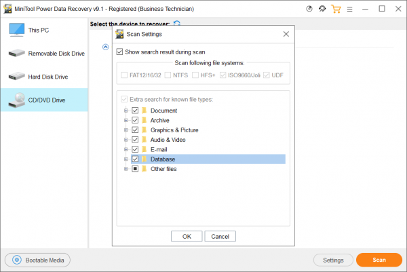The width and height of the screenshot is (407, 272).
Task: Choose Hard Disk Drive device type
Action: click(44, 77)
